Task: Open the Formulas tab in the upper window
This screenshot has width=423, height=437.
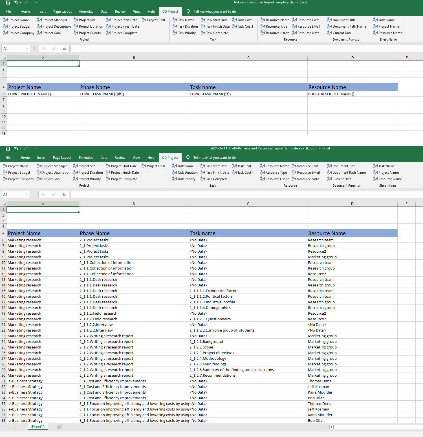Action: (x=86, y=12)
